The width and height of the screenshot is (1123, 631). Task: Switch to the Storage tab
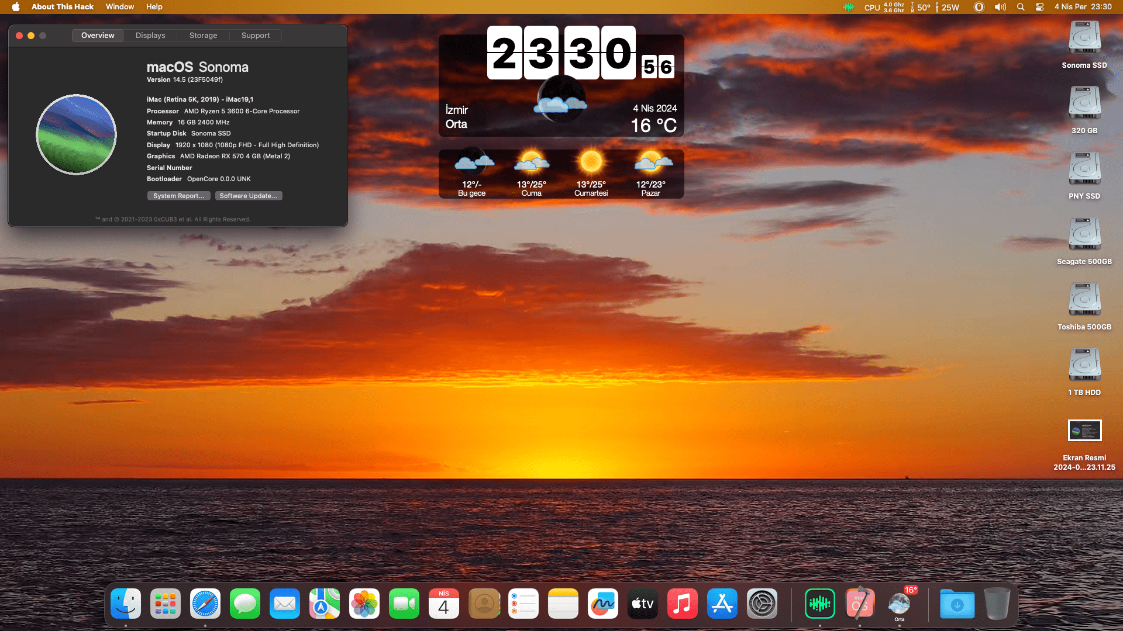coord(203,36)
